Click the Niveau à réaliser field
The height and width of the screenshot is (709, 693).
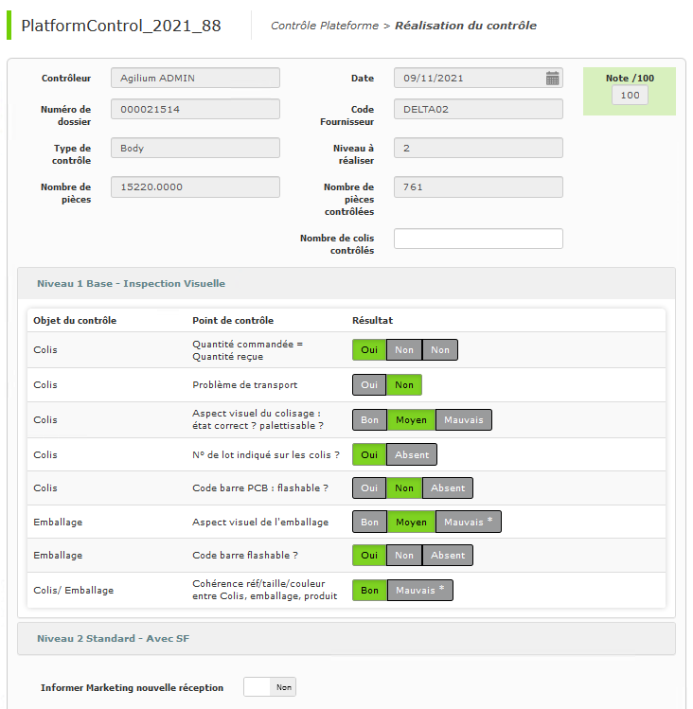[478, 148]
